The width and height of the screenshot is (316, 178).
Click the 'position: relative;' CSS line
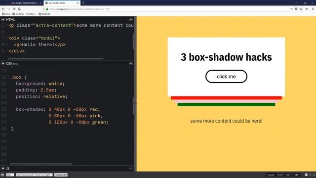point(41,96)
